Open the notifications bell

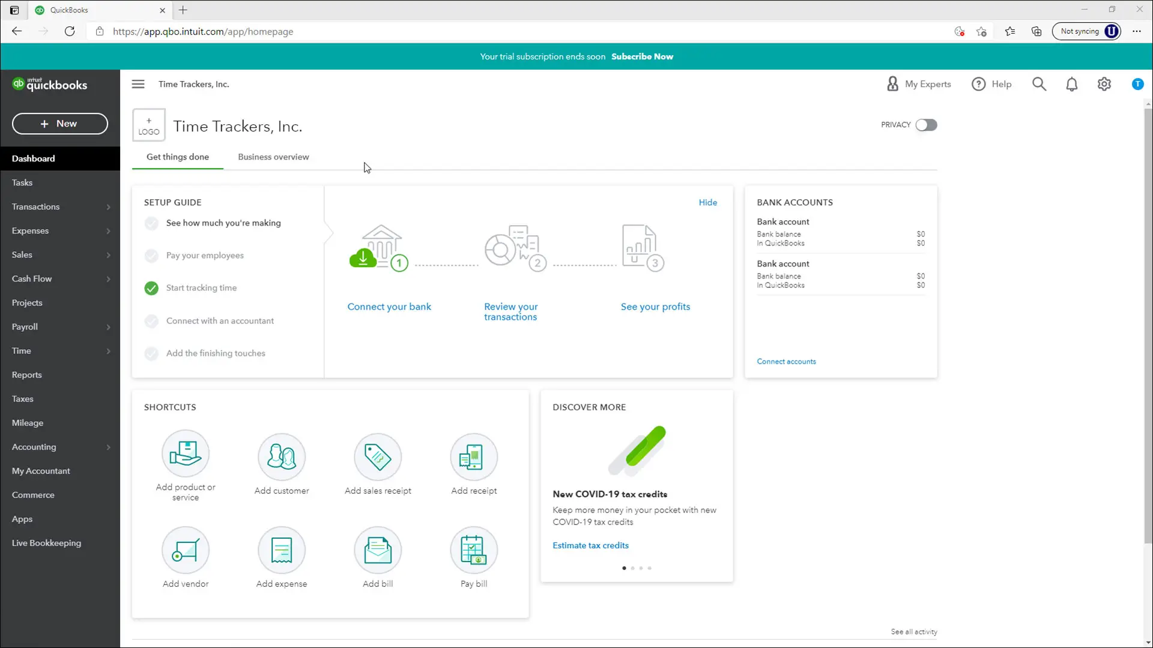[x=1072, y=84]
